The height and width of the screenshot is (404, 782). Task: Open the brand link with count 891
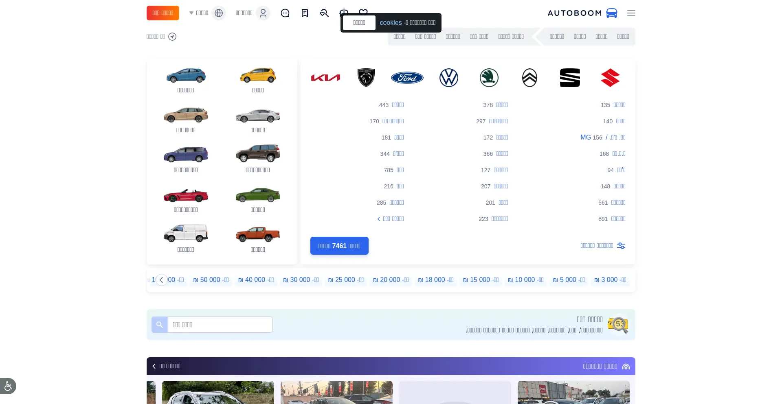tap(618, 219)
